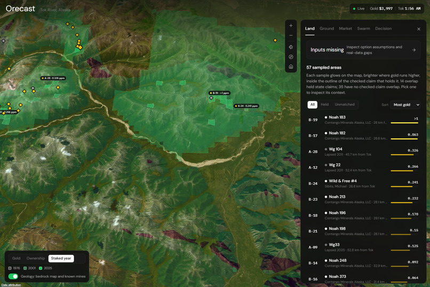Click the Live status label
The width and height of the screenshot is (430, 287).
tap(361, 9)
